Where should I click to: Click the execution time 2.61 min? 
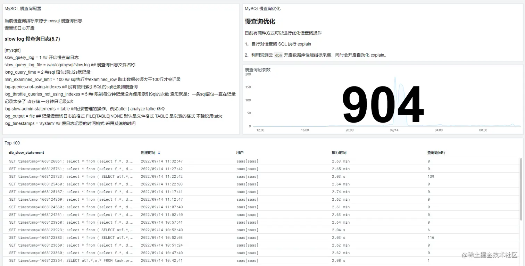[341, 207]
